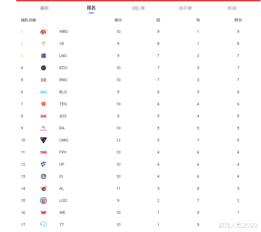Click the BLG team logo
This screenshot has height=232, width=261.
coord(43,92)
